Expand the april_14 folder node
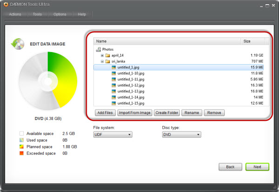The image size is (279, 192). [102, 55]
